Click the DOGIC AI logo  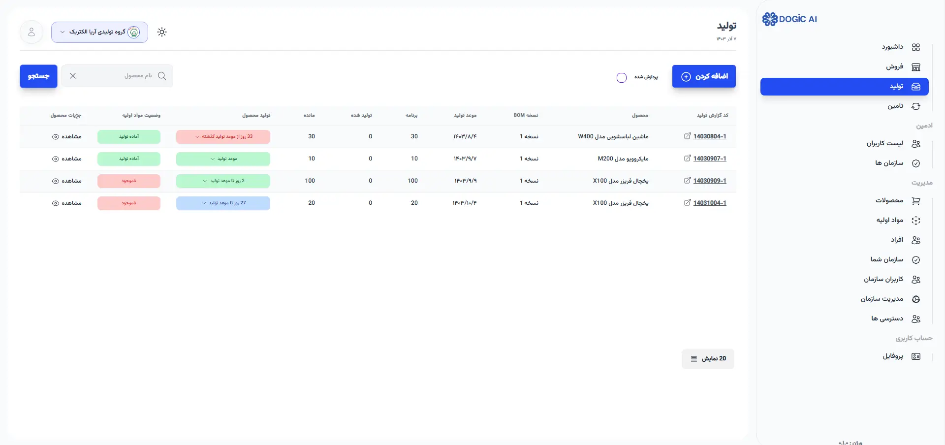789,19
